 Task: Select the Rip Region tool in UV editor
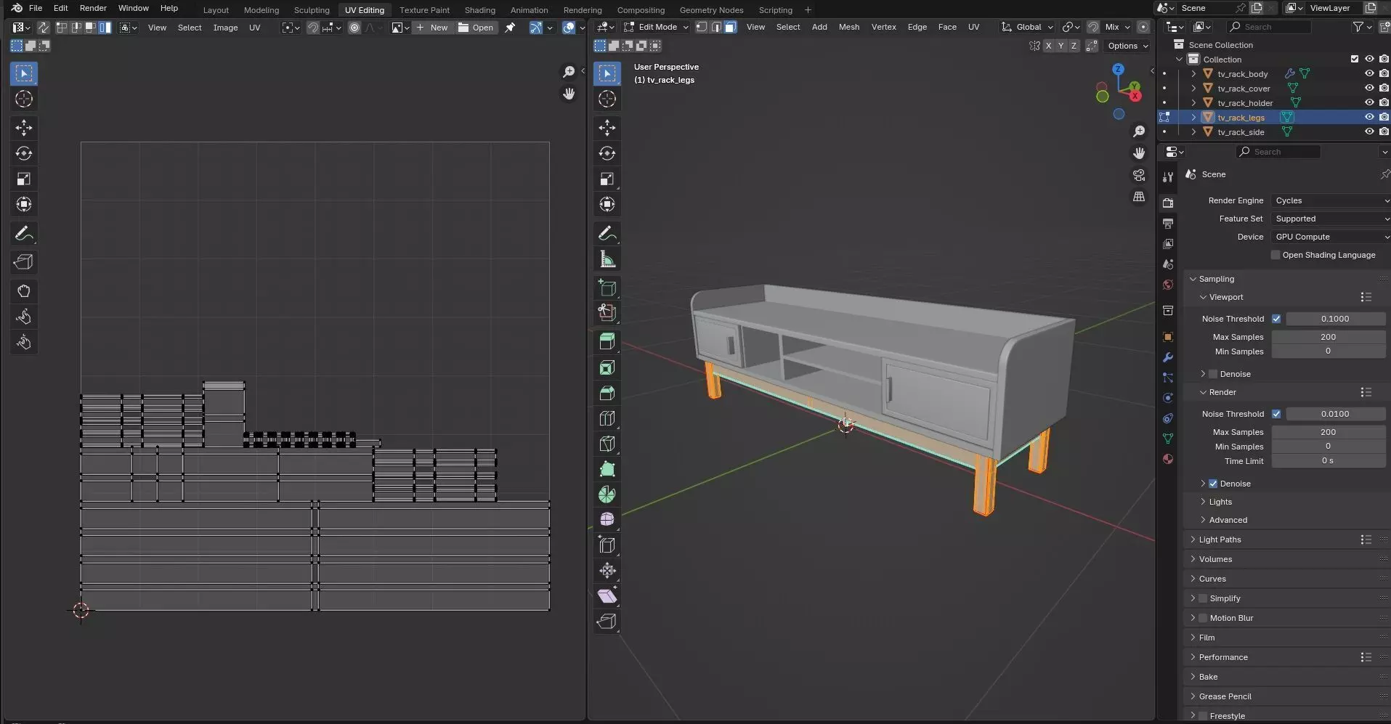(24, 261)
